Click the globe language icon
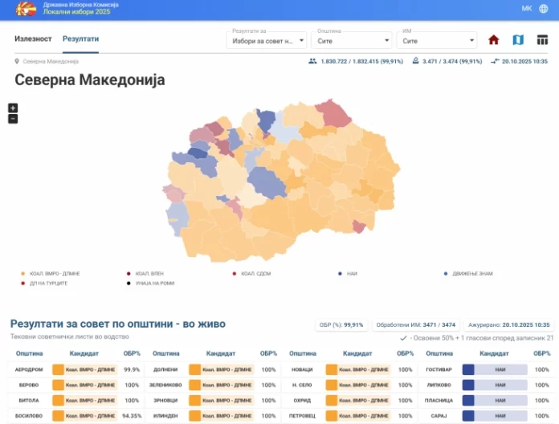The height and width of the screenshot is (424, 559). [x=544, y=8]
